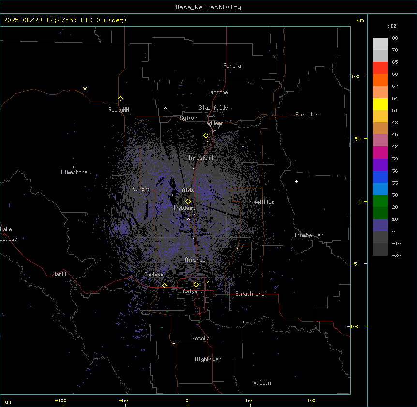Click the Strathmore city label
Screen dimensions: 417x407
250,294
